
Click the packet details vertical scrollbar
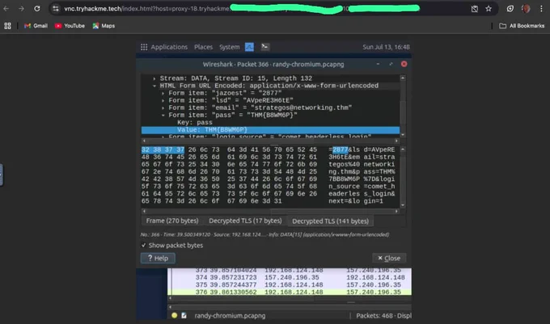(403, 107)
